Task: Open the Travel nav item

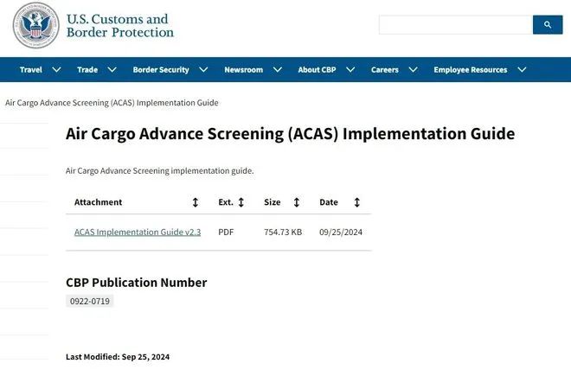Action: 31,69
